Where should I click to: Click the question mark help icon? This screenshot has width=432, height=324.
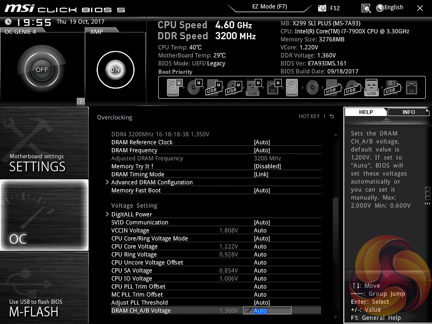tap(81, 101)
